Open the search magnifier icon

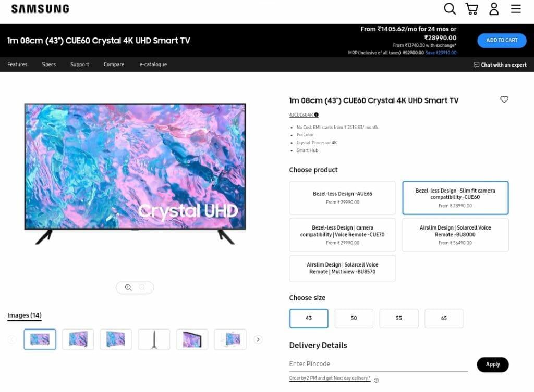point(450,8)
